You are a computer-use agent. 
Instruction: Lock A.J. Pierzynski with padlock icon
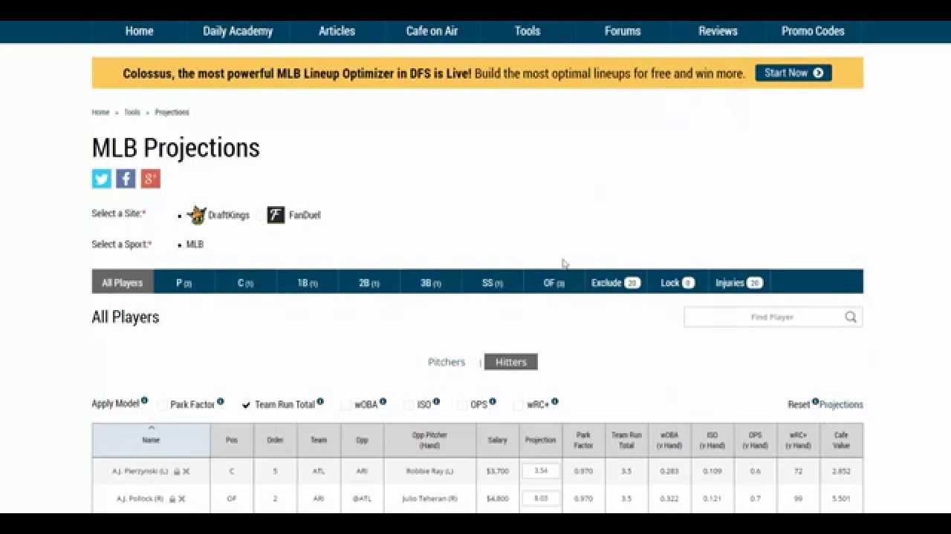click(x=177, y=471)
